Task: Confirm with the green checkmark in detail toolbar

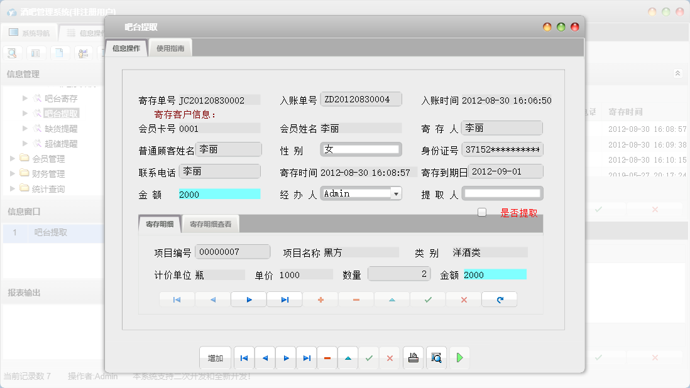Action: click(x=428, y=299)
